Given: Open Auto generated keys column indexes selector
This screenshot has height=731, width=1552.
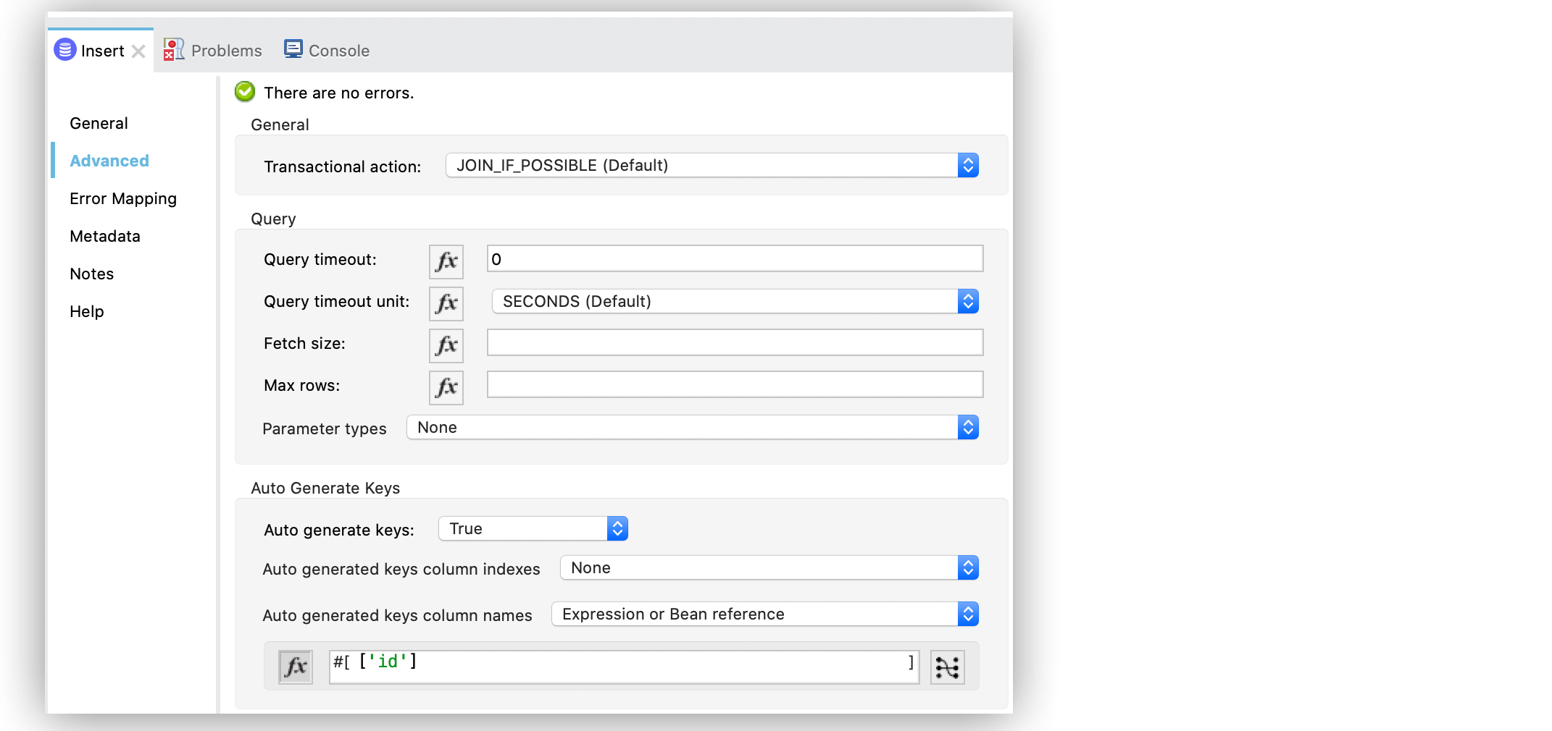Looking at the screenshot, I should (x=967, y=567).
